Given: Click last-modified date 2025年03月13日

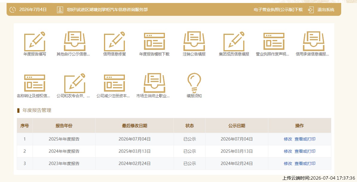Looking at the screenshot, I should pyautogui.click(x=134, y=151).
